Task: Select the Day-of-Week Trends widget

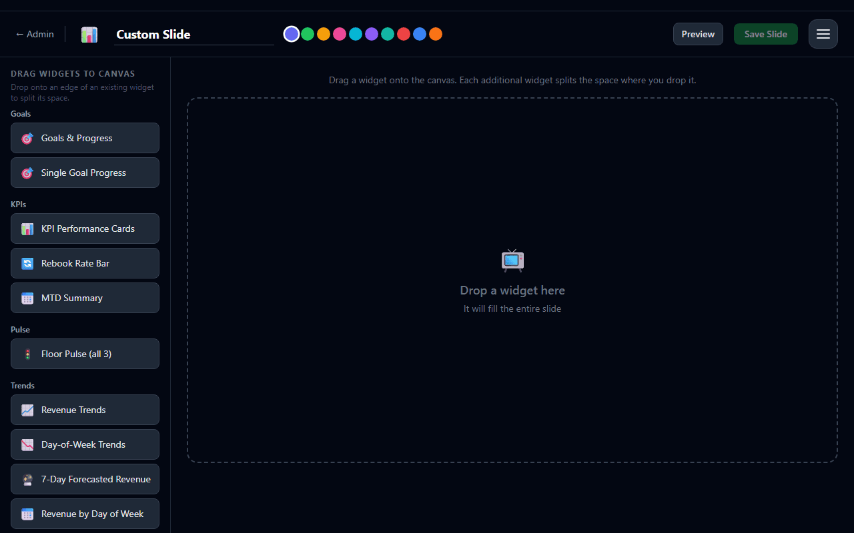Action: [85, 444]
